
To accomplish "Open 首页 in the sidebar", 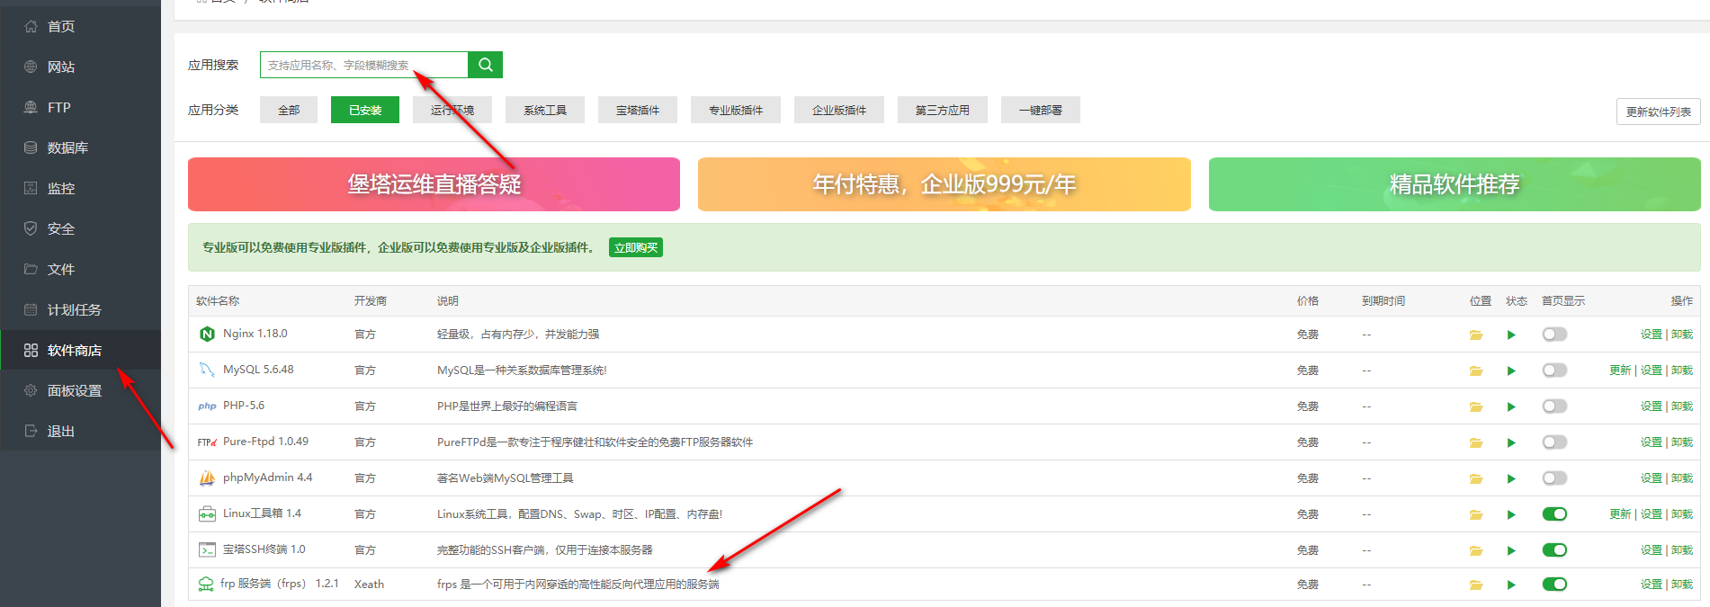I will tap(80, 26).
